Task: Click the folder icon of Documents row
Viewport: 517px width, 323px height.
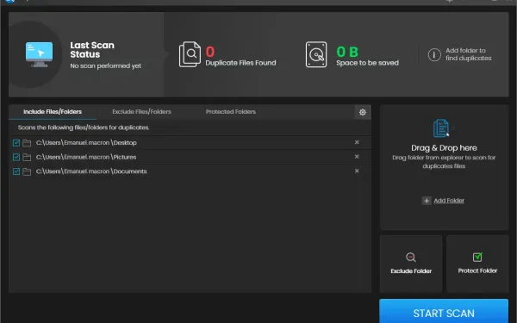Action: coord(27,171)
